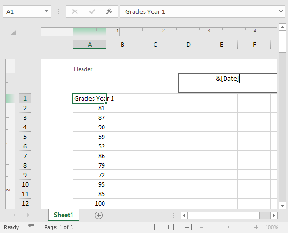Screen dimensions: 288x233
Task: Click the right header section with &[Date]
Action: [x=227, y=83]
